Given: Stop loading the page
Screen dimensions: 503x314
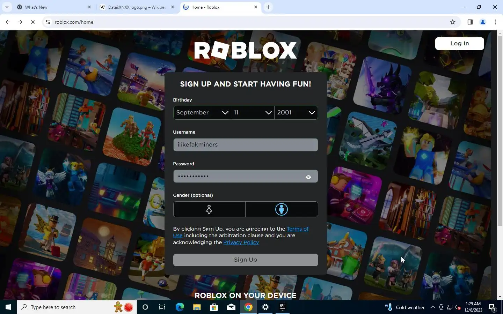Looking at the screenshot, I should point(33,22).
